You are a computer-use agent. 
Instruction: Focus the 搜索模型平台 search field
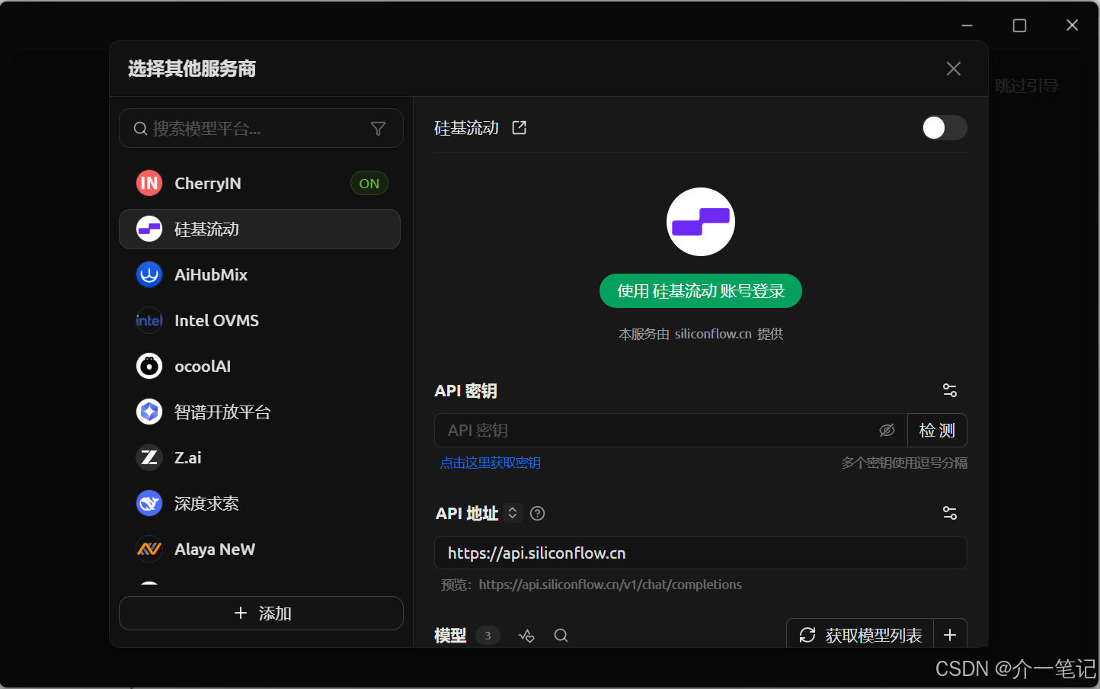(x=261, y=129)
